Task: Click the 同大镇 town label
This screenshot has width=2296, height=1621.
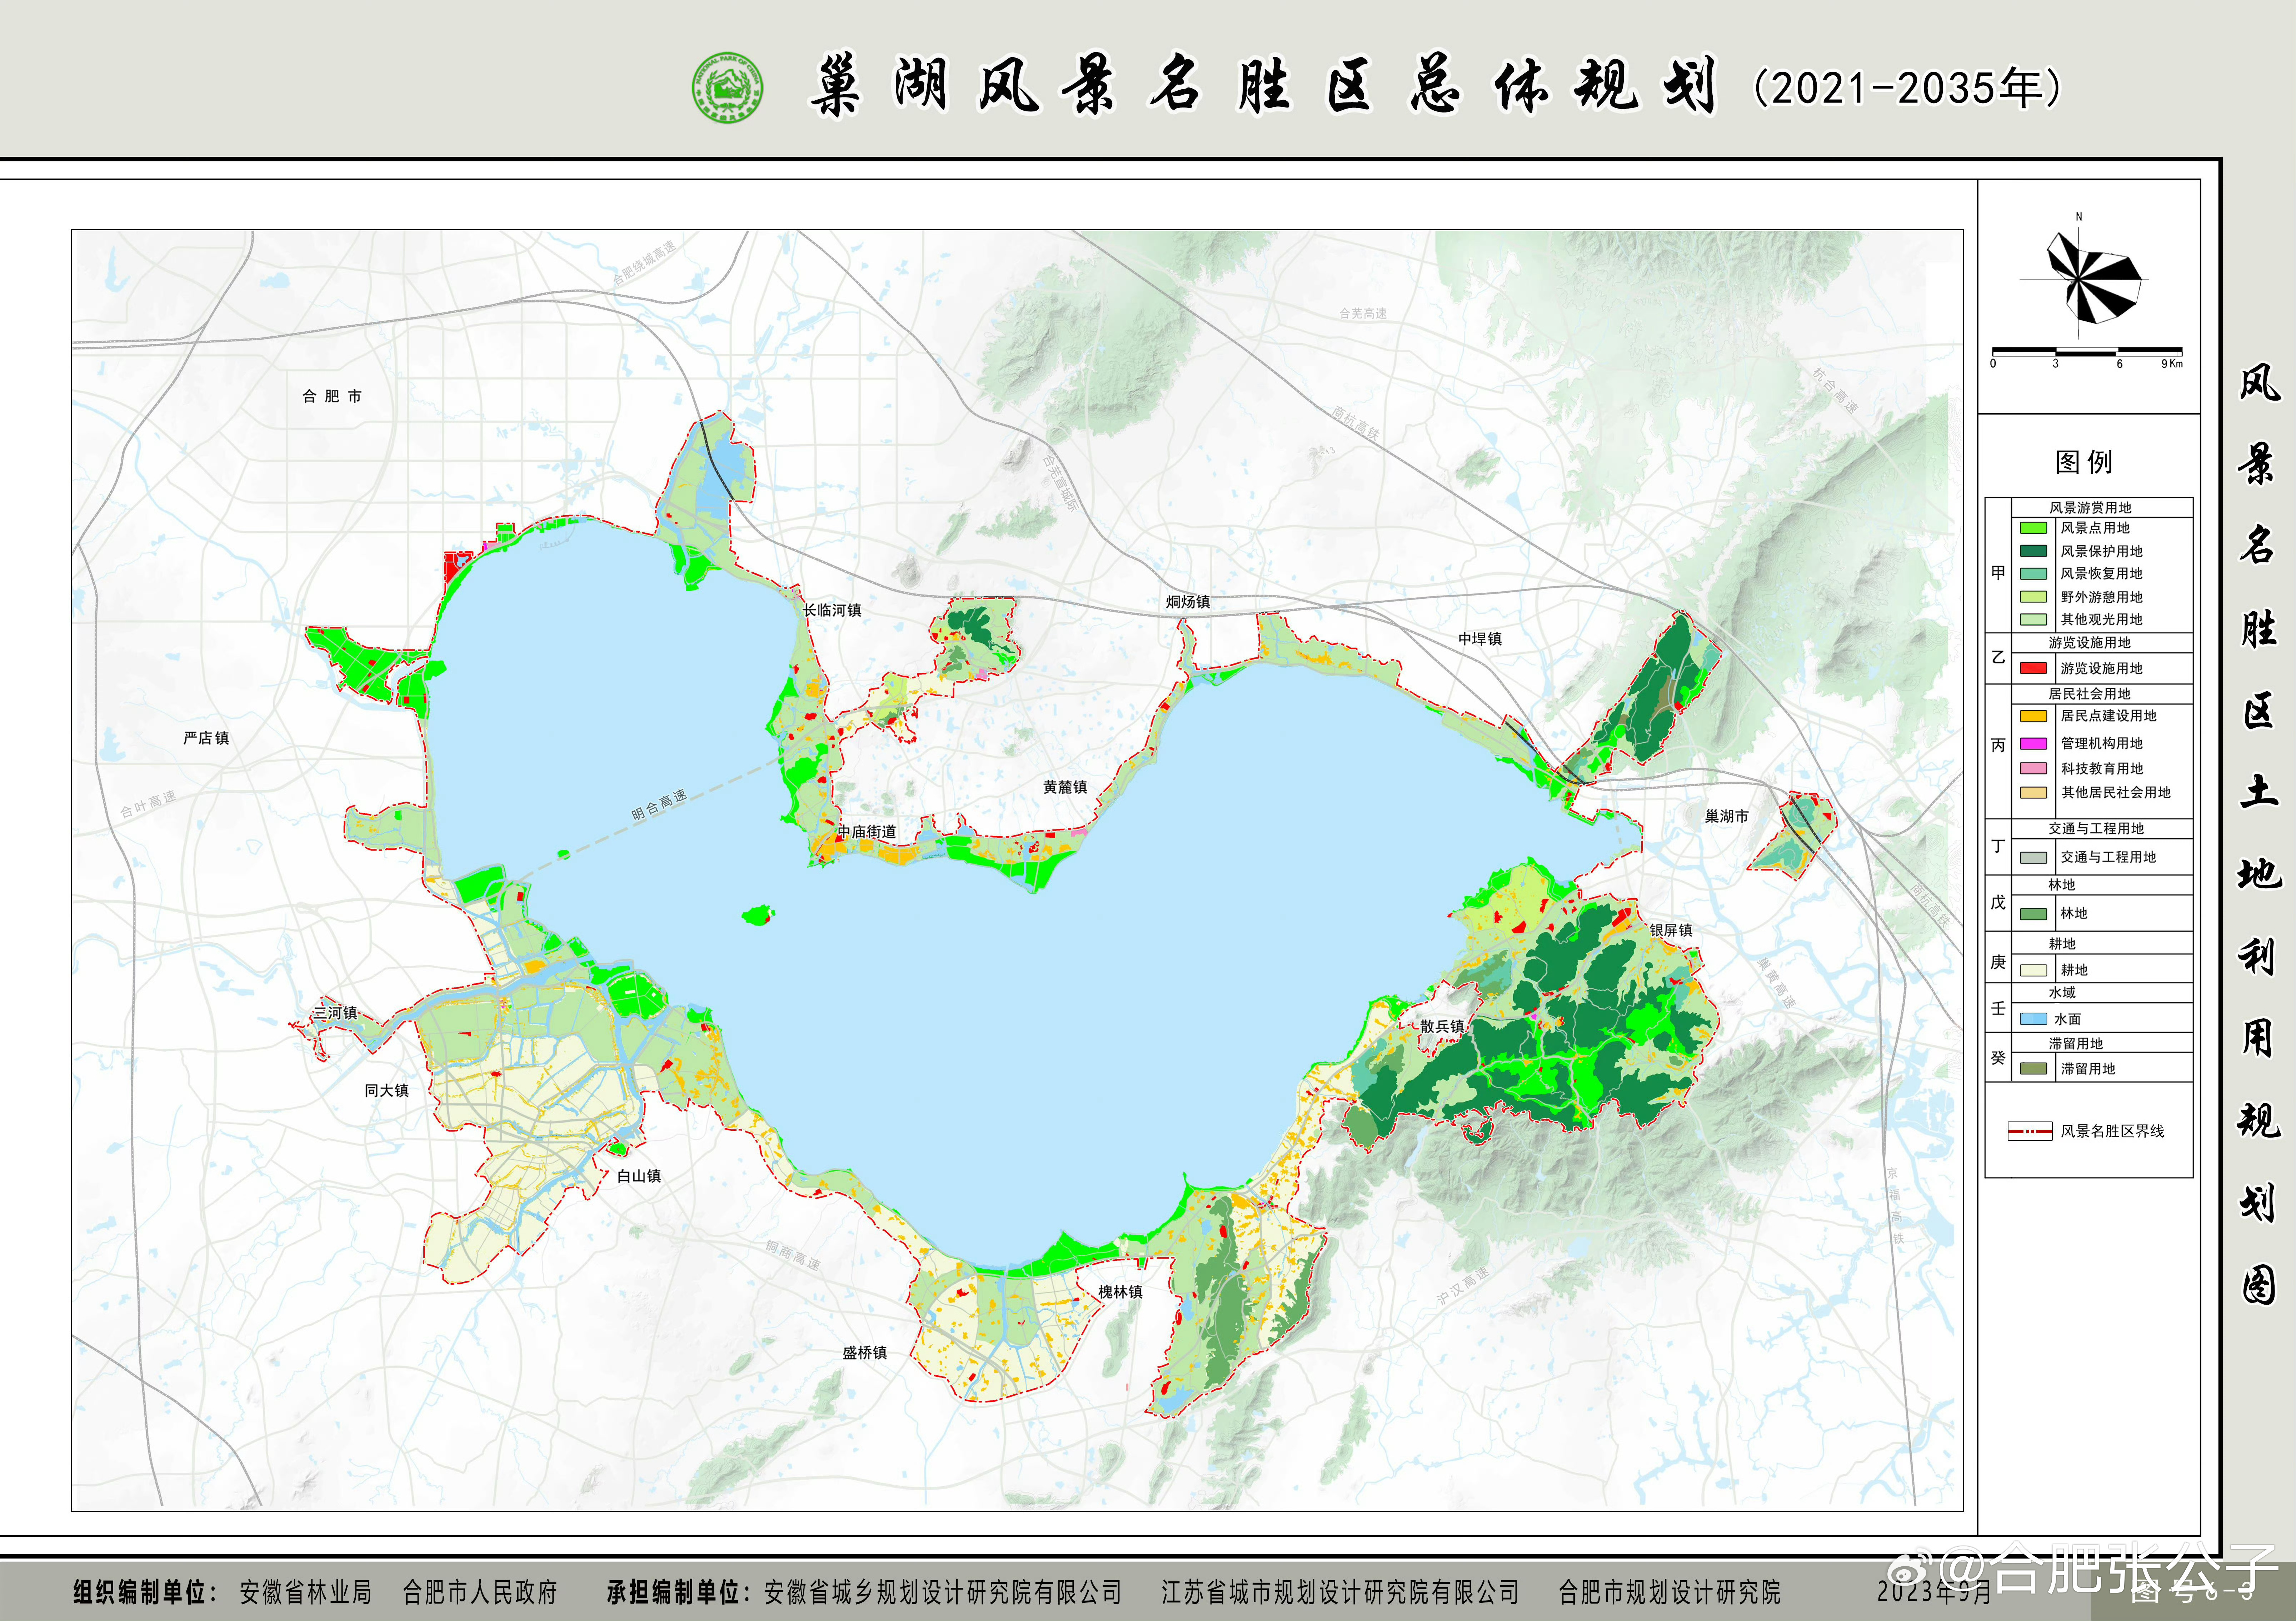Action: pos(386,1090)
